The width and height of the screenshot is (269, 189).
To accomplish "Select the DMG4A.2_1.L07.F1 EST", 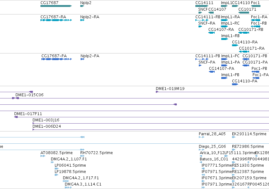I will [52, 162].
